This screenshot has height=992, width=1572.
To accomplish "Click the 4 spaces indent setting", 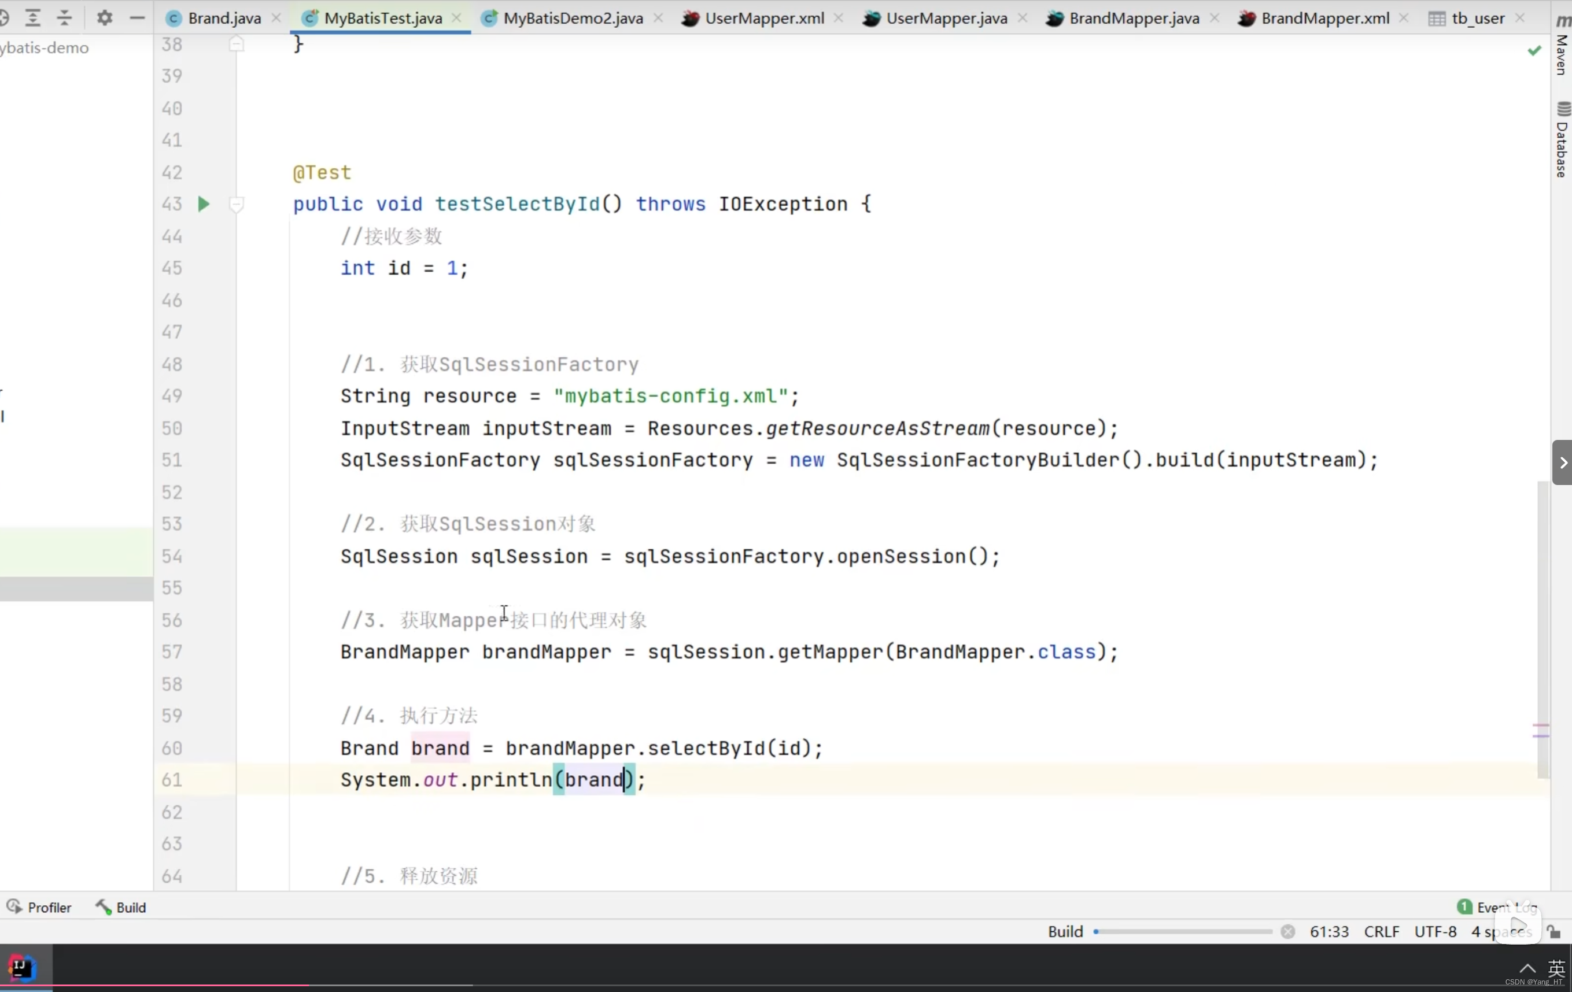I will pyautogui.click(x=1501, y=931).
